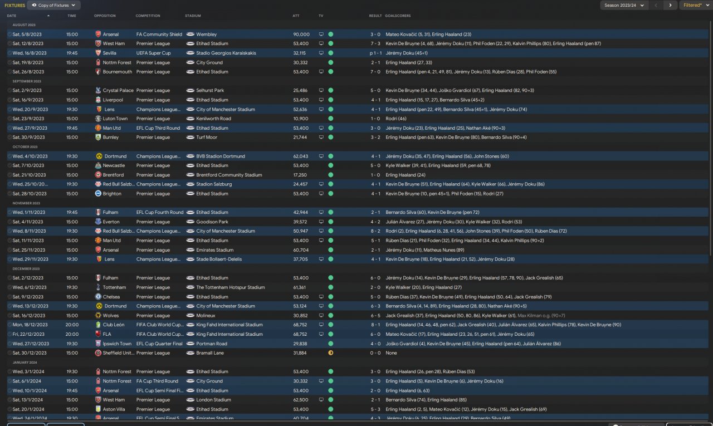Screen dimensions: 713x426
Task: Go to the next season with the right arrow
Action: click(670, 5)
